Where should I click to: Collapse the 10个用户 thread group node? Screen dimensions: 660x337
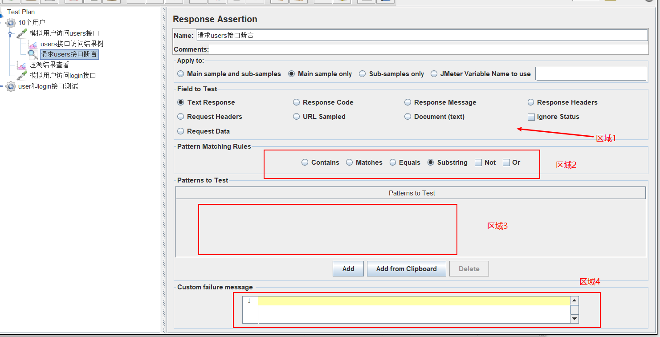(x=2, y=22)
